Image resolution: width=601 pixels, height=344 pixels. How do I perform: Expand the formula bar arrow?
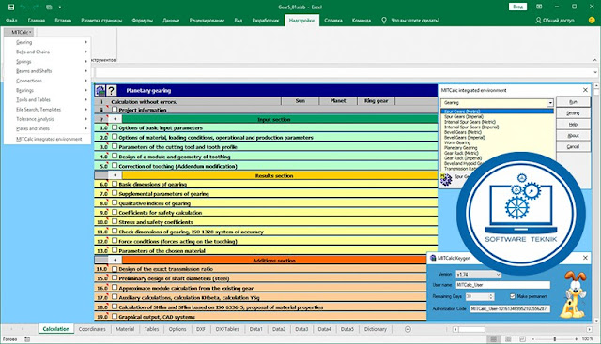[594, 72]
